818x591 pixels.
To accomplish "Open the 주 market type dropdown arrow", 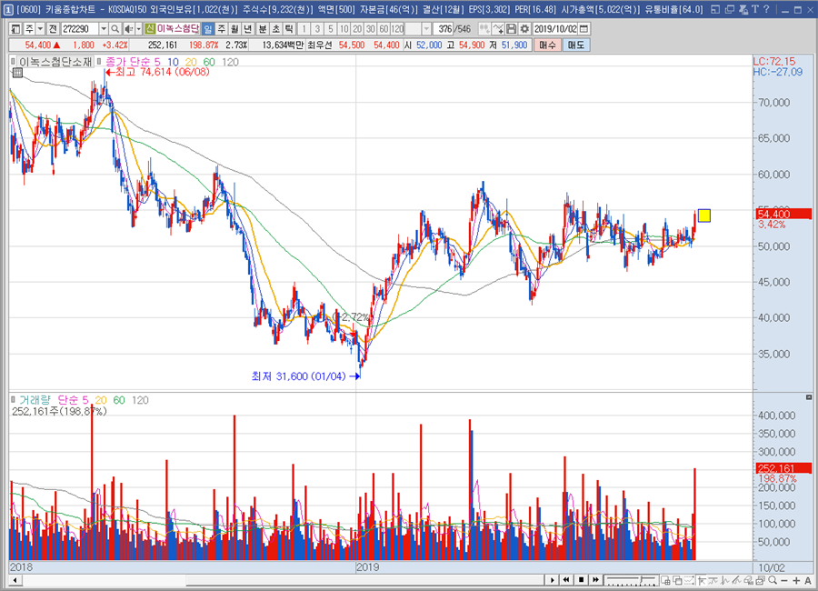I will tap(40, 29).
